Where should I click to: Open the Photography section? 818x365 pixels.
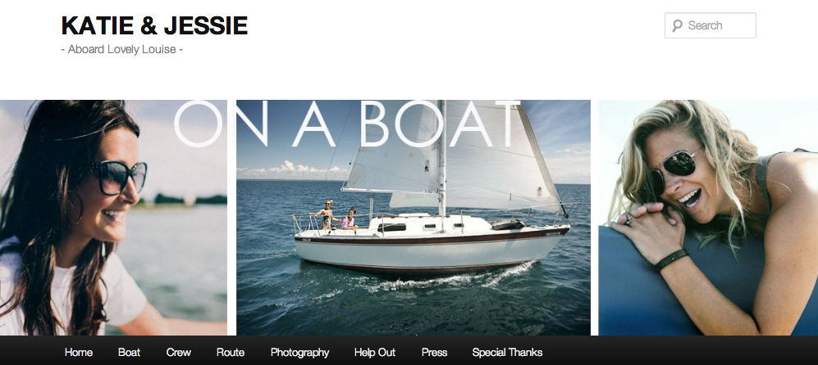[299, 353]
